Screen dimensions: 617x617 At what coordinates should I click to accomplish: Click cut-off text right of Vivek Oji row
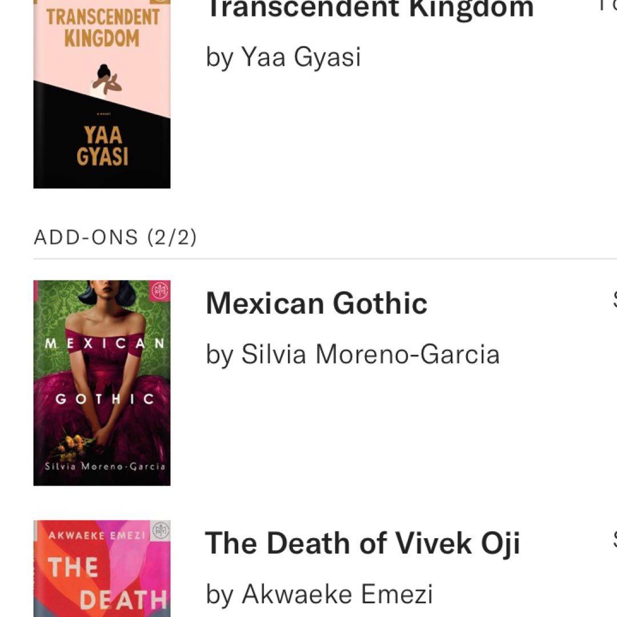(614, 539)
